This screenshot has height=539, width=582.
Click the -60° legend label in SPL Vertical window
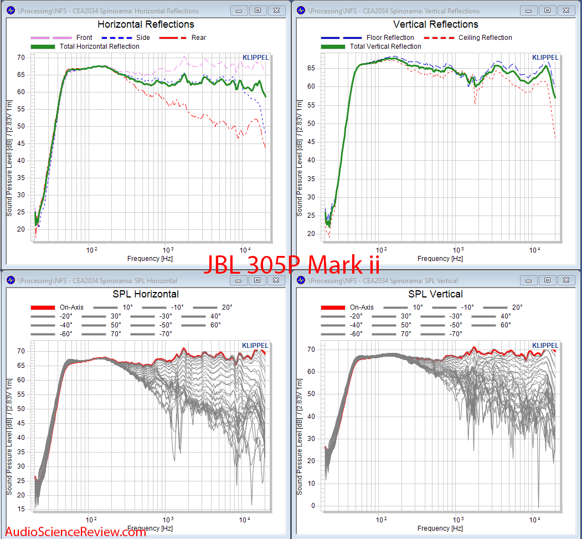pyautogui.click(x=356, y=334)
